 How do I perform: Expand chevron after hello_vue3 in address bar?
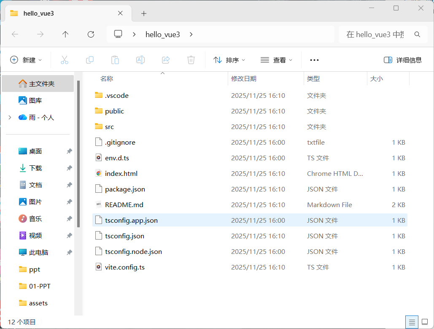point(191,34)
